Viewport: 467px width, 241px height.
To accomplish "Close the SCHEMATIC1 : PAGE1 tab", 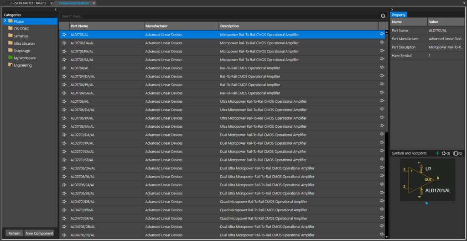I will point(51,3).
